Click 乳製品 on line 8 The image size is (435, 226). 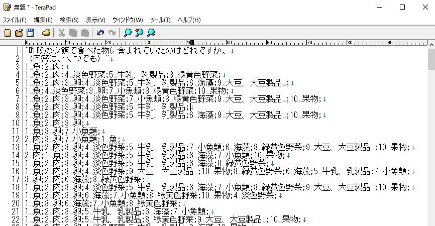point(173,107)
